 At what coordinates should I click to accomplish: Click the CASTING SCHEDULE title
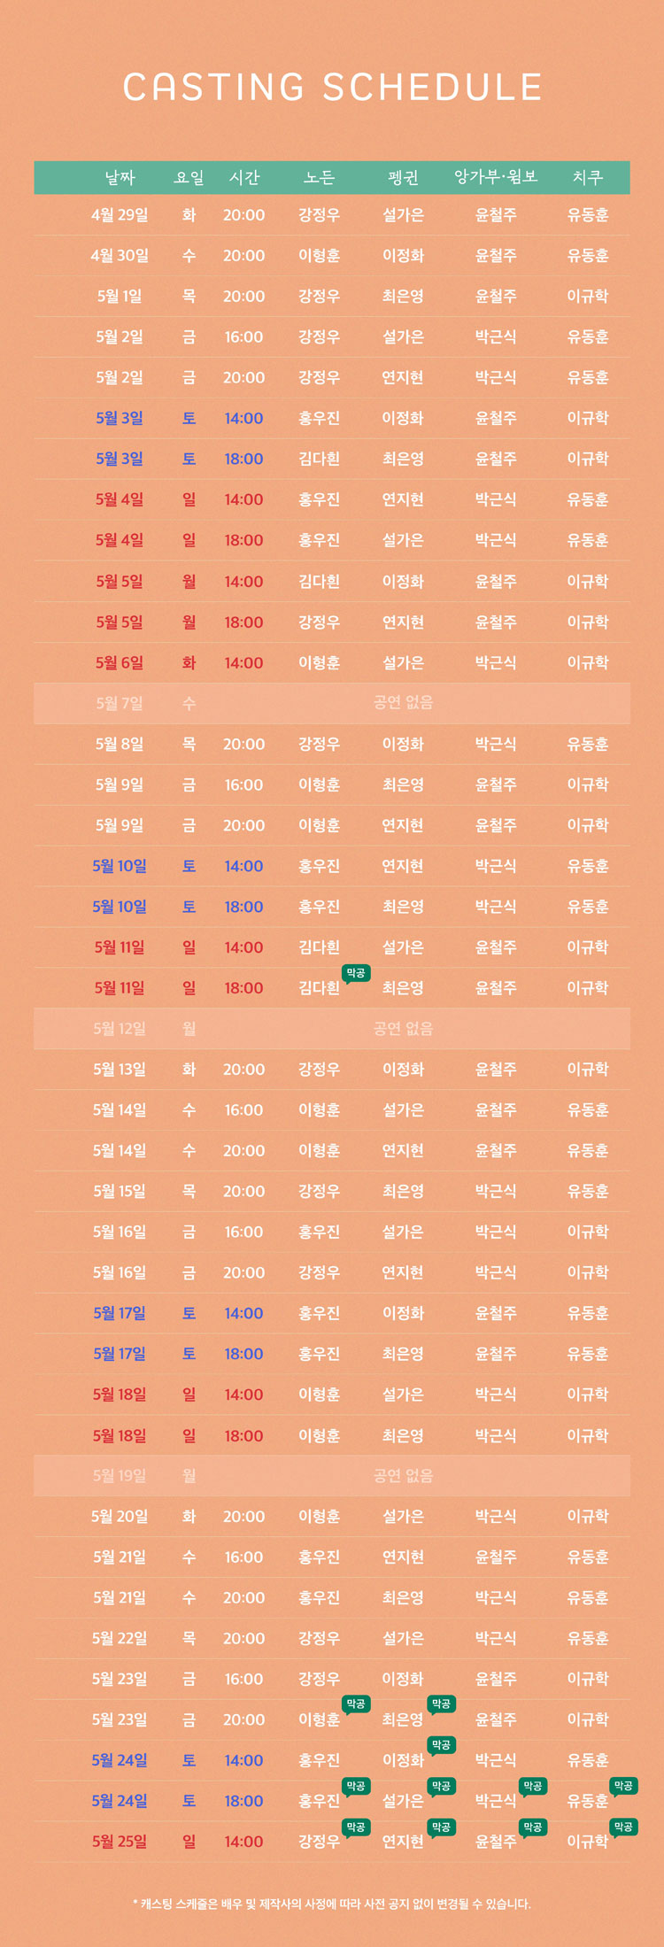click(332, 87)
